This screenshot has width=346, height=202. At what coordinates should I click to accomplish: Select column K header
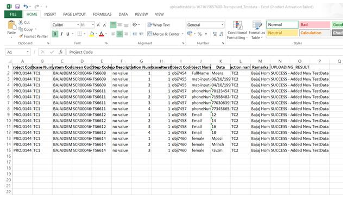pyautogui.click(x=221, y=61)
